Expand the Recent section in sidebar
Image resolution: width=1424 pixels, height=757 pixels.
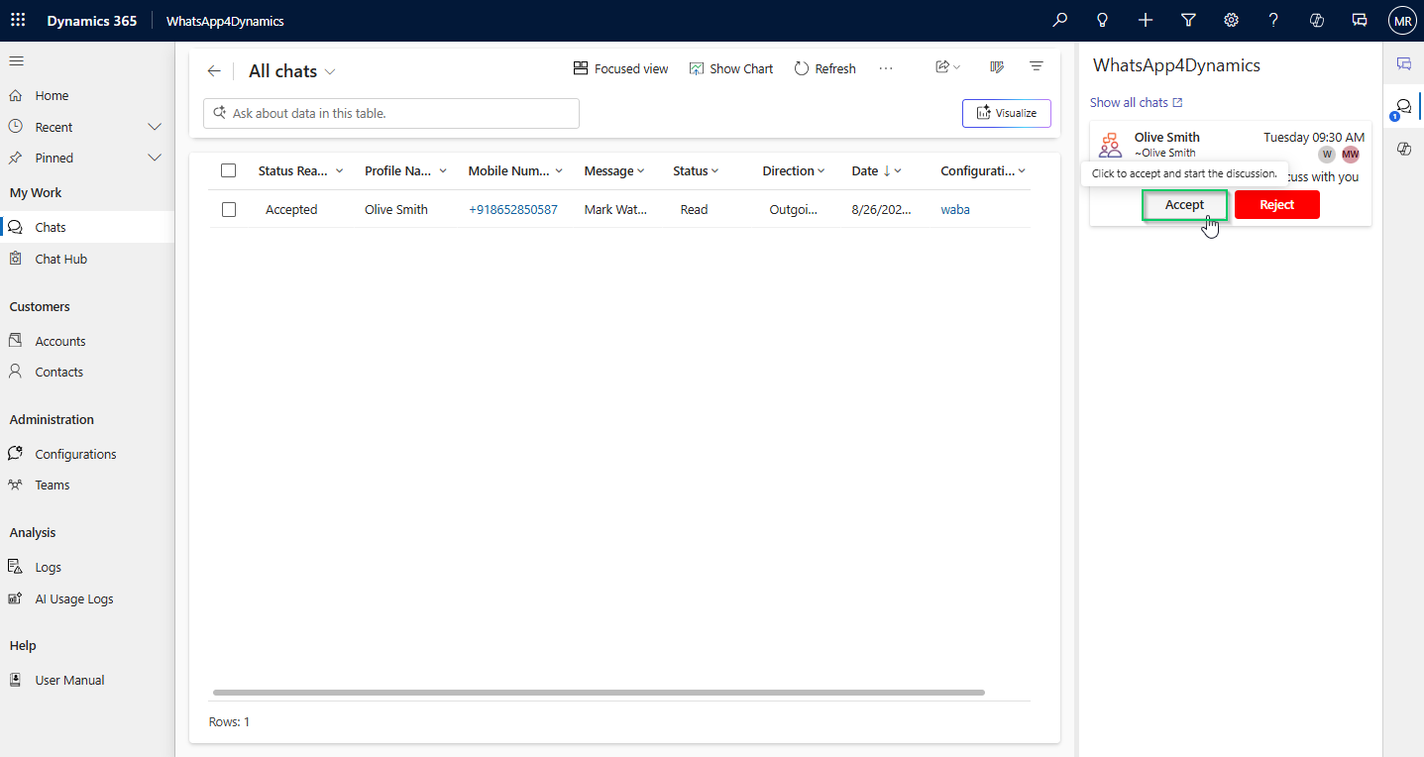(x=154, y=127)
